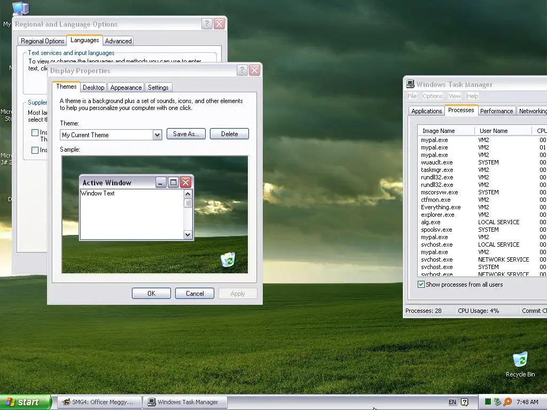Click the orange Everything search tray icon

pyautogui.click(x=507, y=402)
